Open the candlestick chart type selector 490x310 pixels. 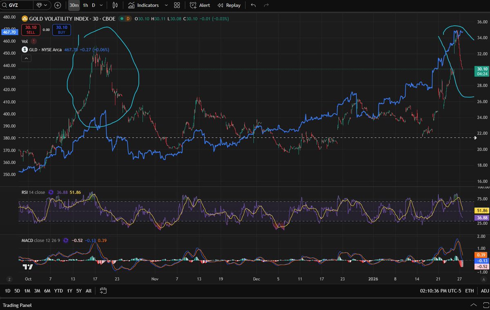click(115, 5)
